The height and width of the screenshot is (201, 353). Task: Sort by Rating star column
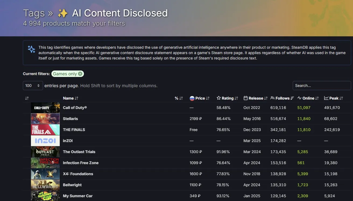[x=227, y=98]
